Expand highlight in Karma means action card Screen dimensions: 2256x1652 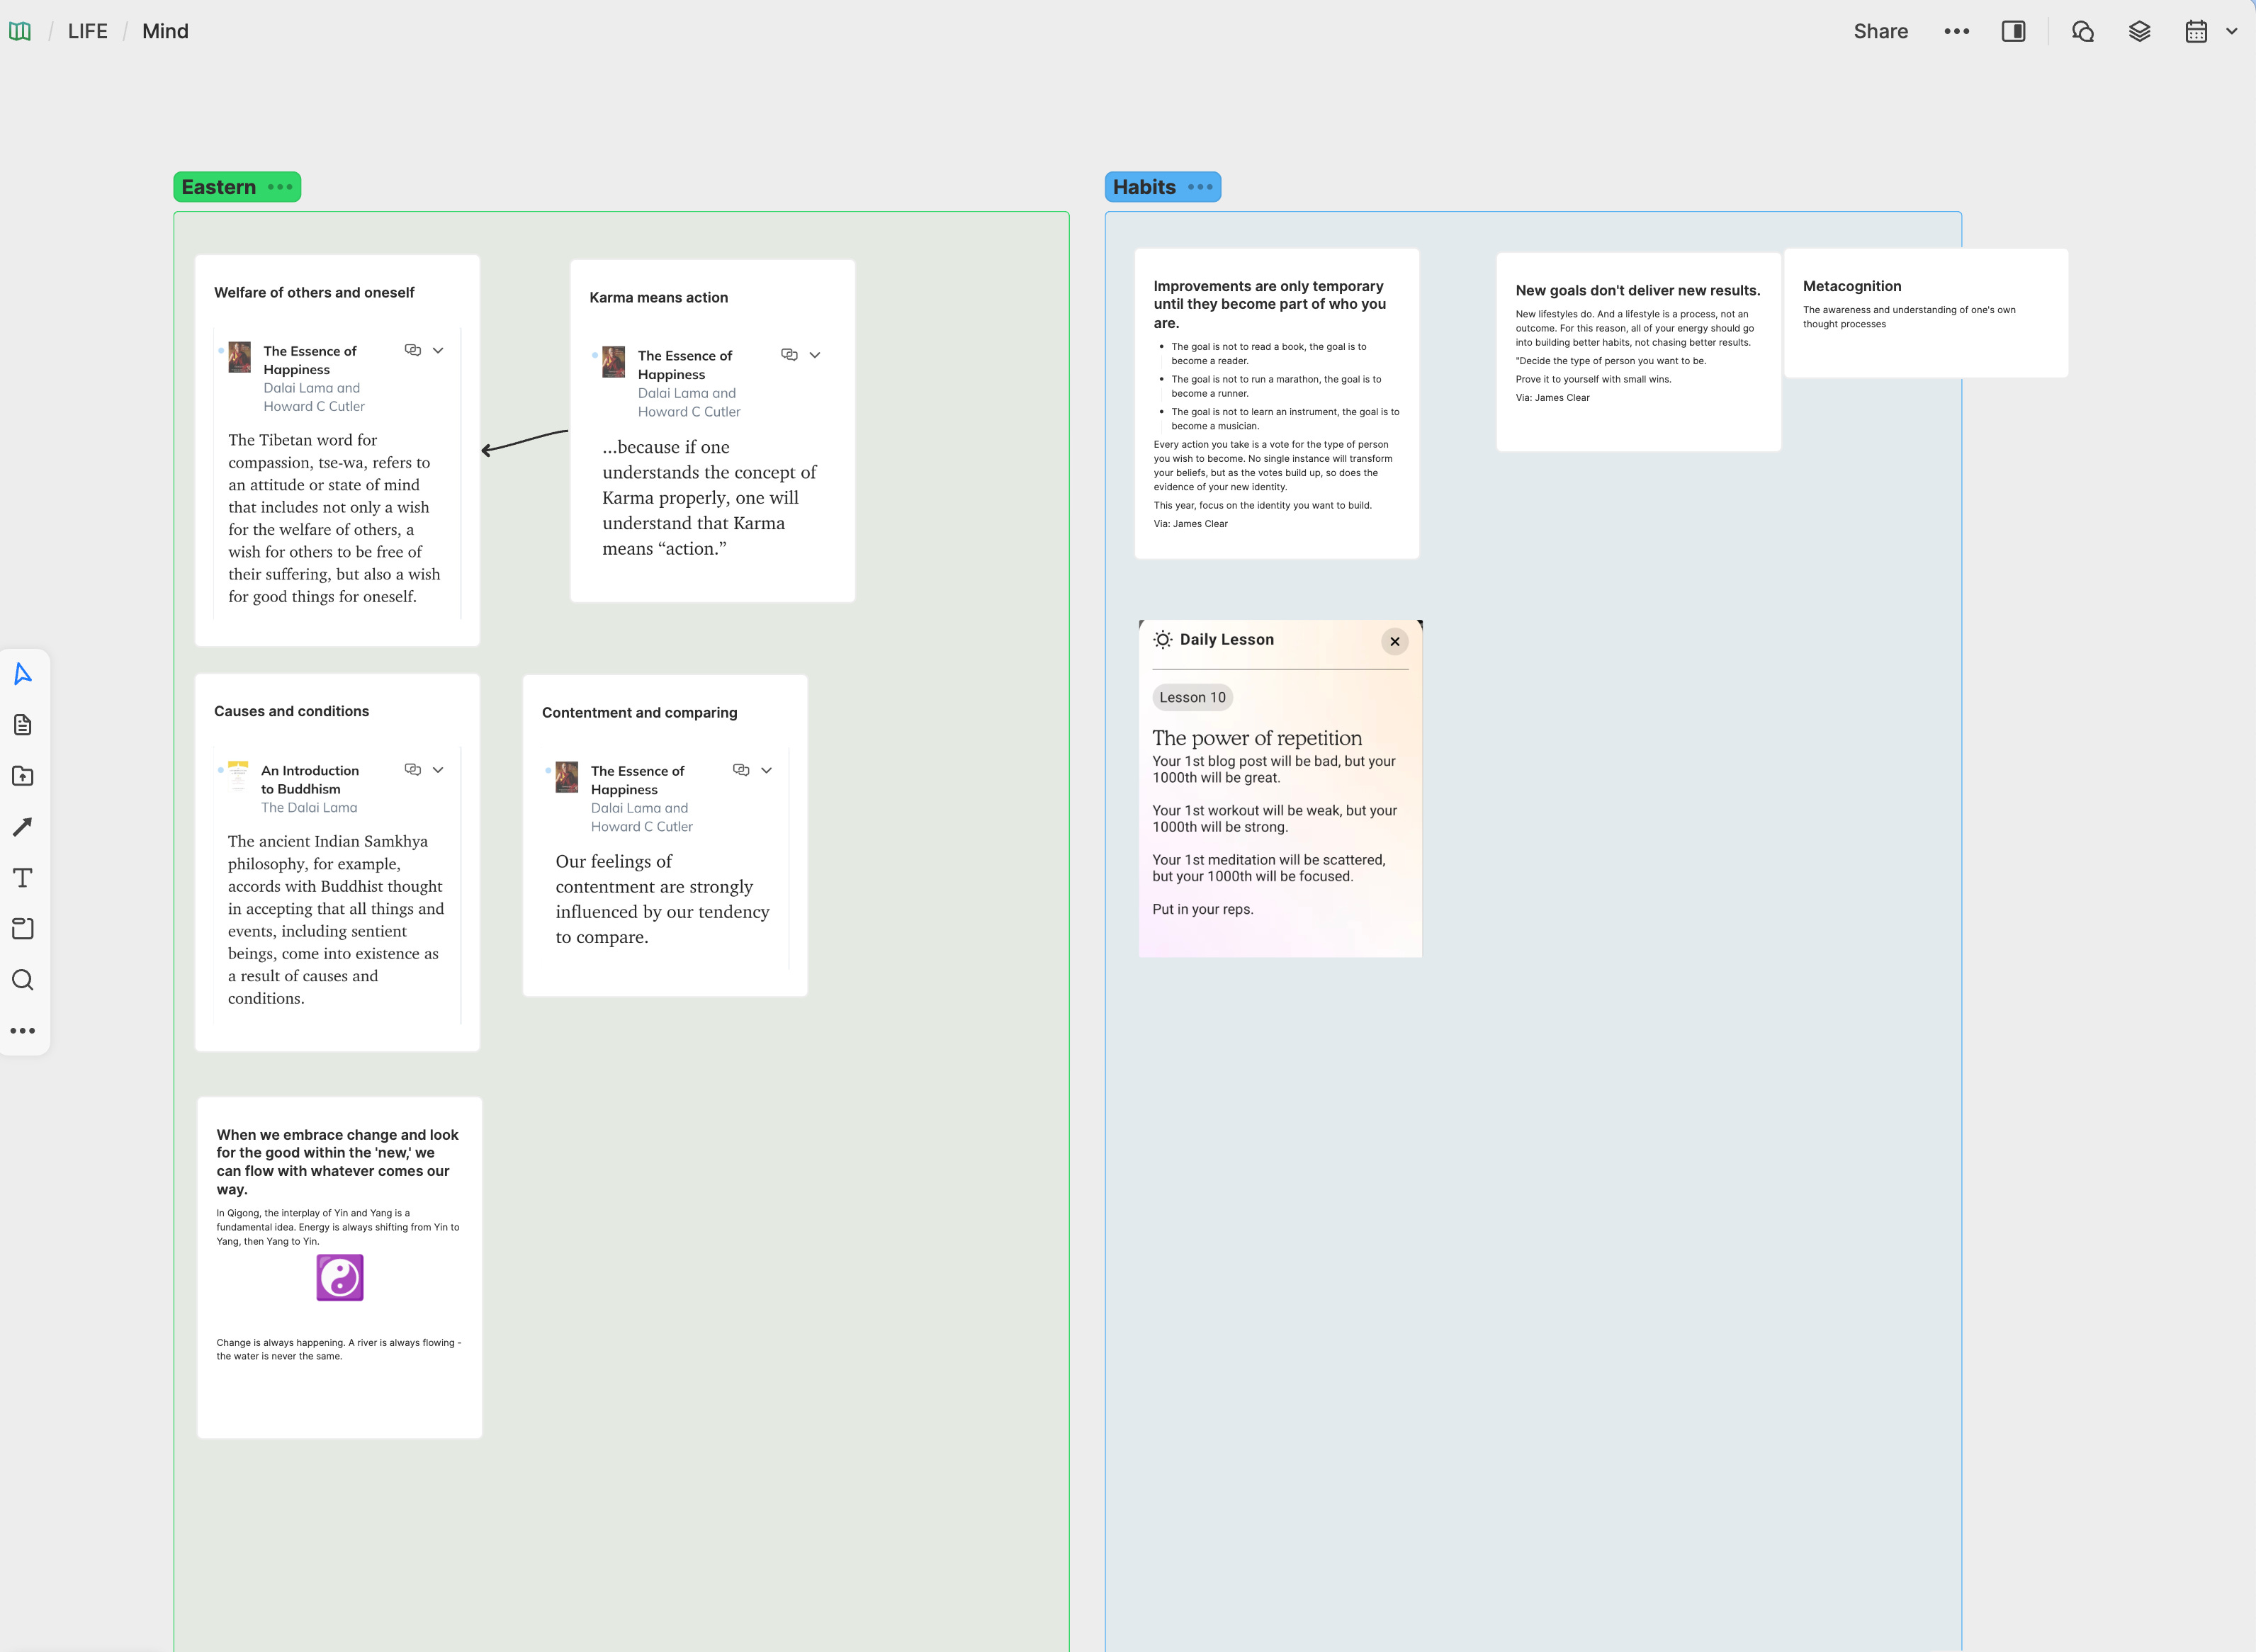coord(815,355)
